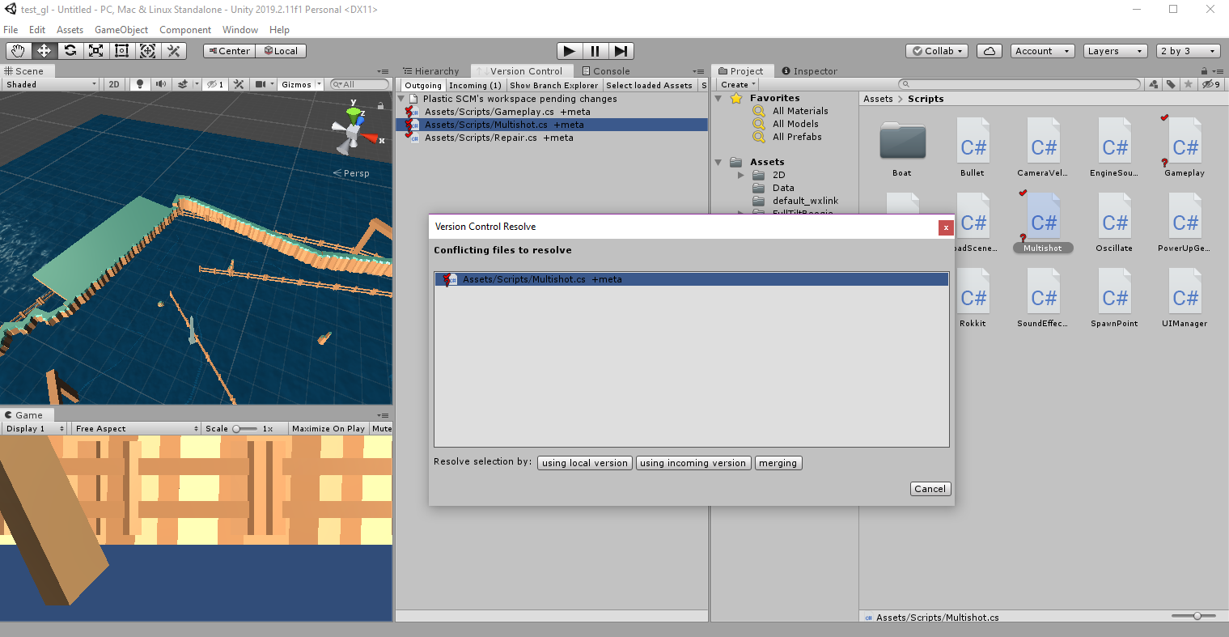1229x637 pixels.
Task: Activate the Scale tool
Action: 96,50
